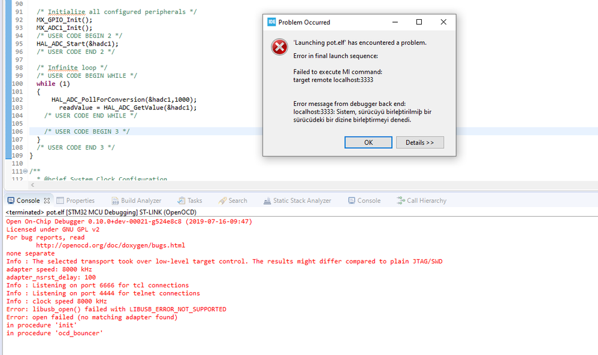Click the openocd.org bugs.html URL
Viewport: 598px width, 355px height.
pyautogui.click(x=110, y=245)
